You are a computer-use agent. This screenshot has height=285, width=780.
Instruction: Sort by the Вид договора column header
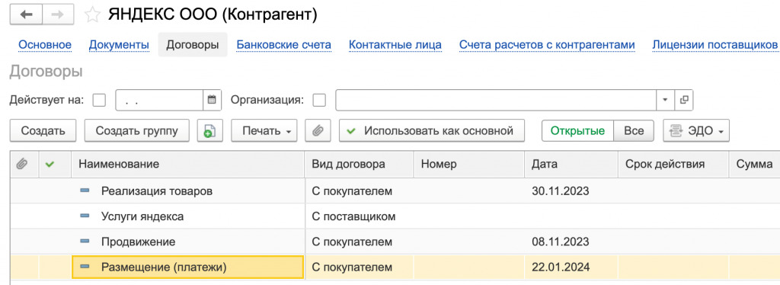coord(360,164)
